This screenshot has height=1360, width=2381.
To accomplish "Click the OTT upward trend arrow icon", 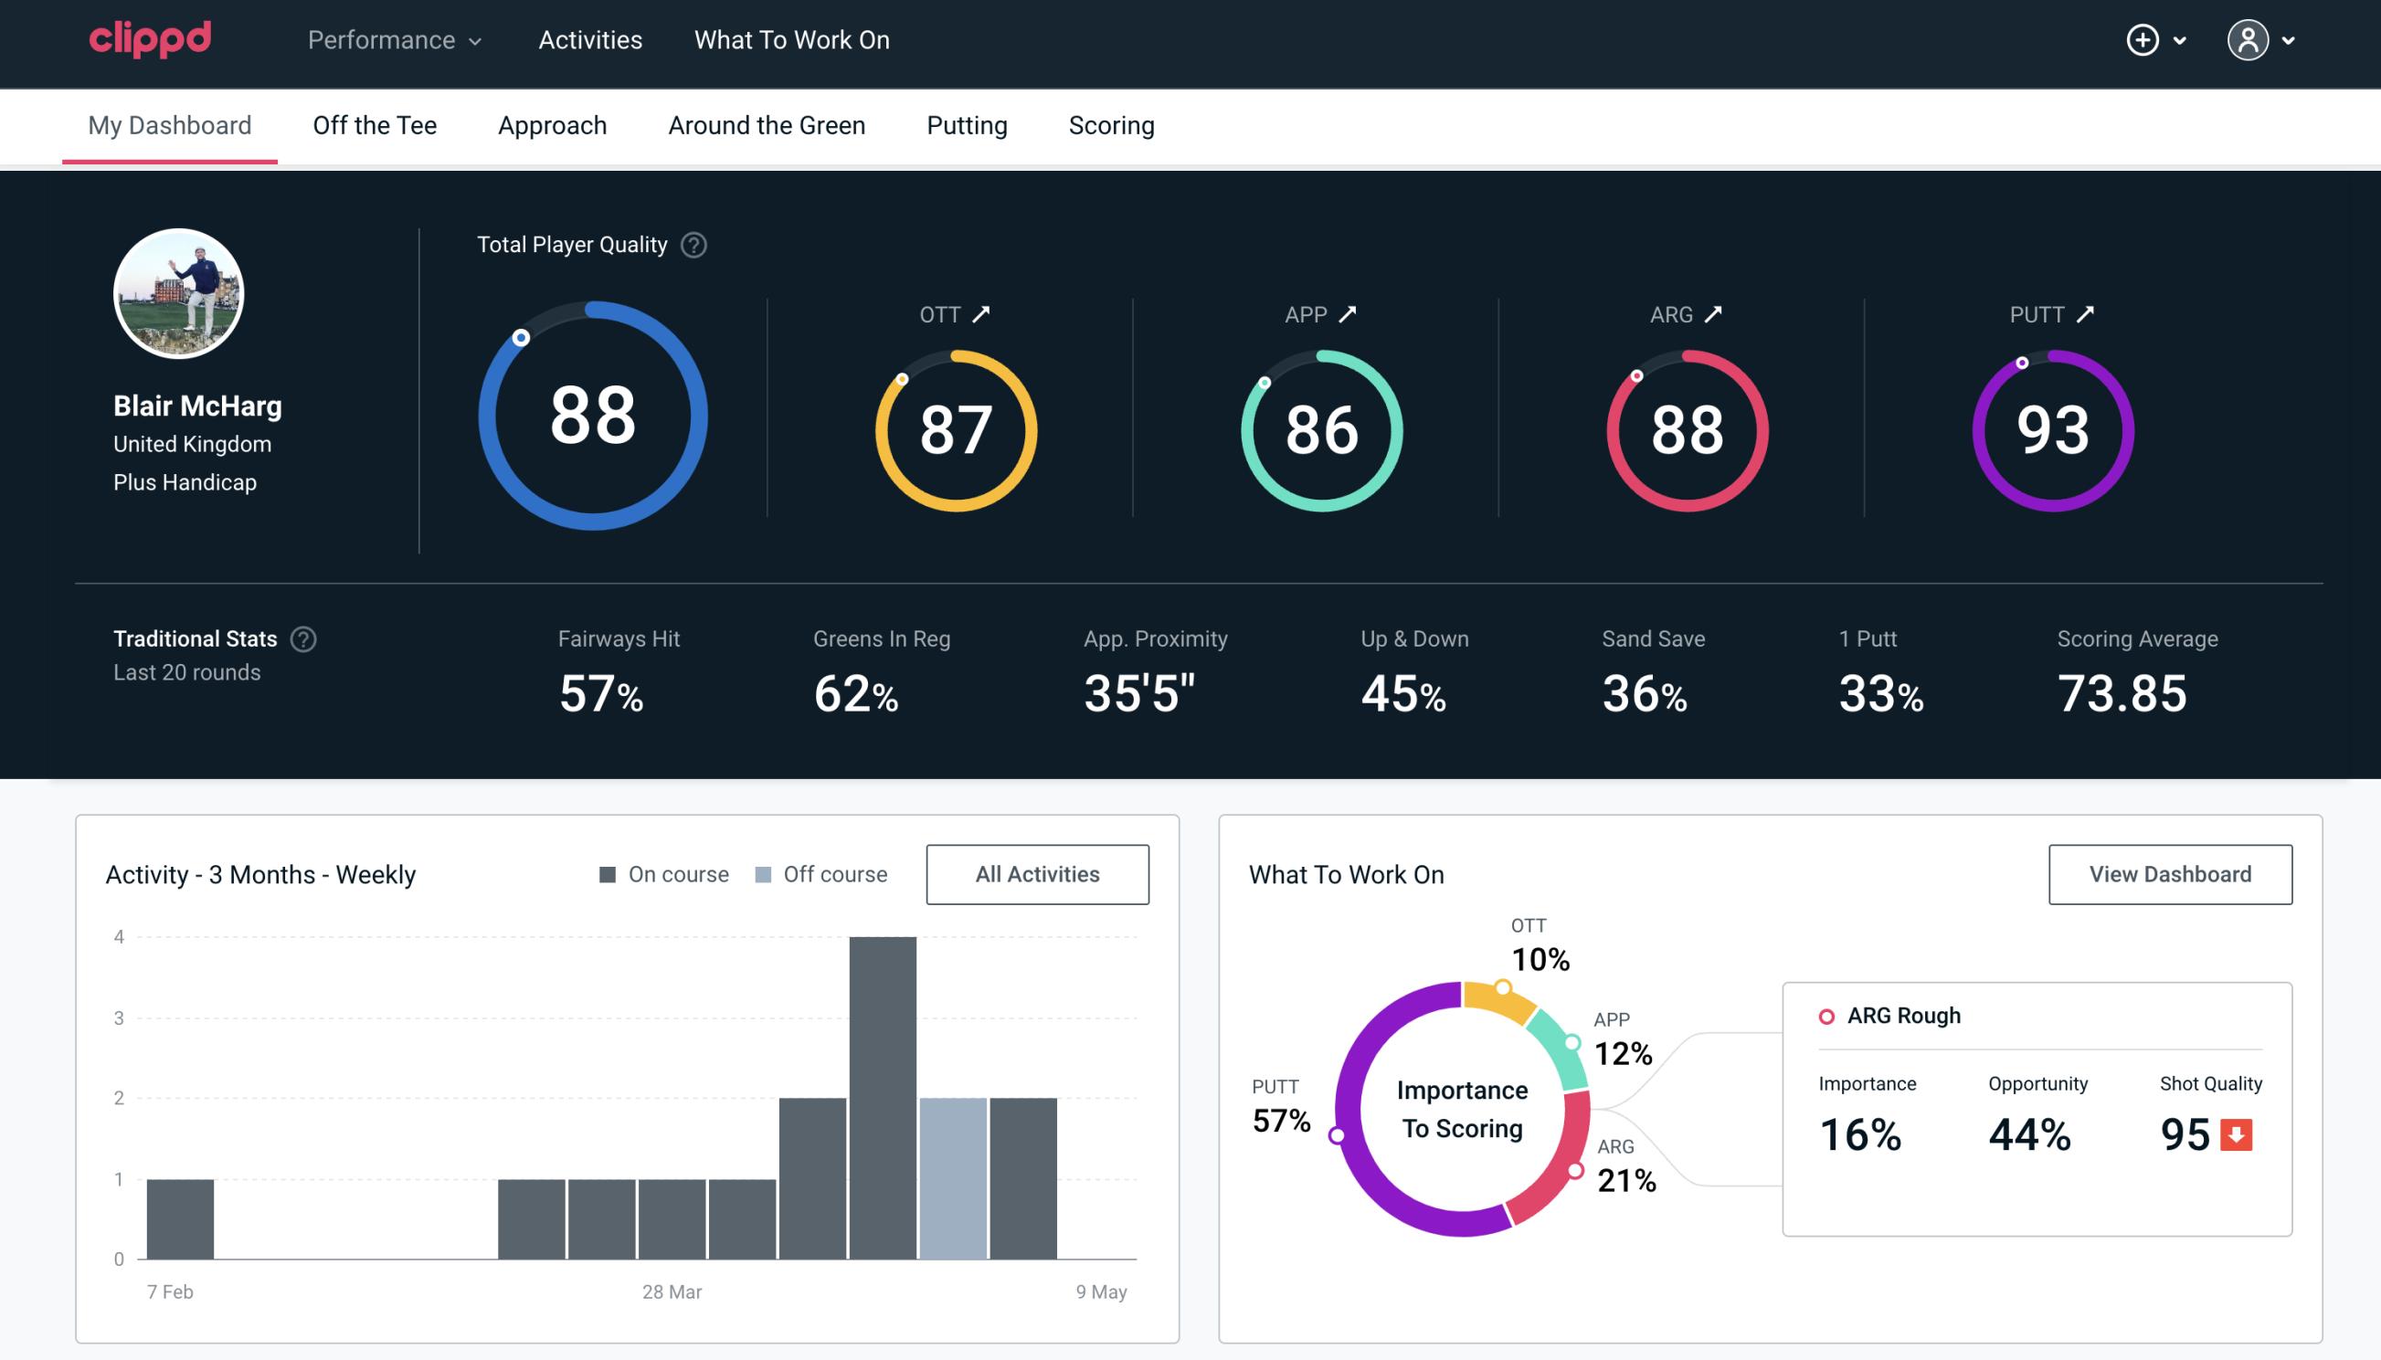I will 983,312.
